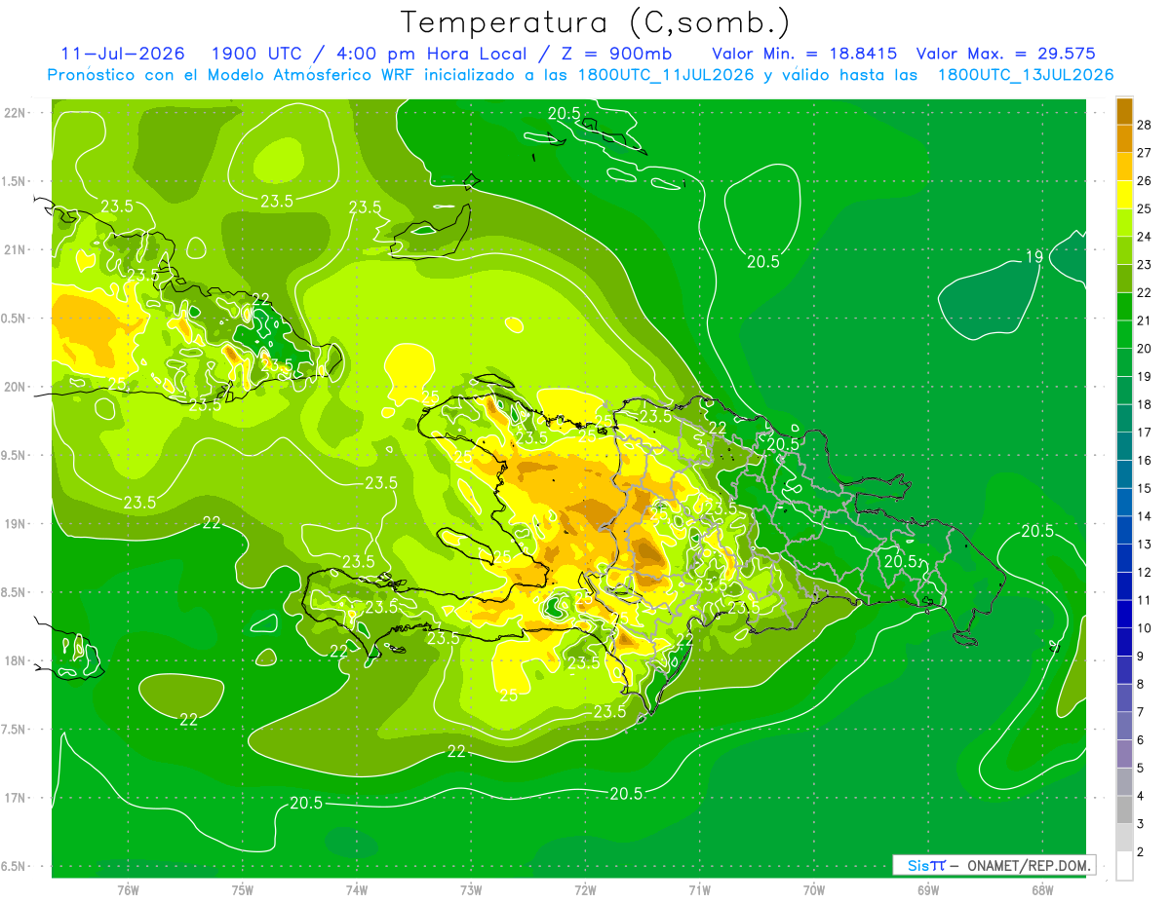Click the latitude axis label "21N"

(x=15, y=249)
